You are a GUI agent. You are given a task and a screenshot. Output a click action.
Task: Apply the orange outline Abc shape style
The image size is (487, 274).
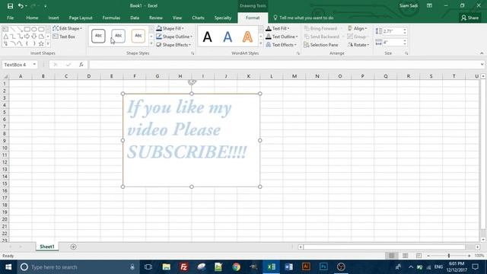(138, 36)
